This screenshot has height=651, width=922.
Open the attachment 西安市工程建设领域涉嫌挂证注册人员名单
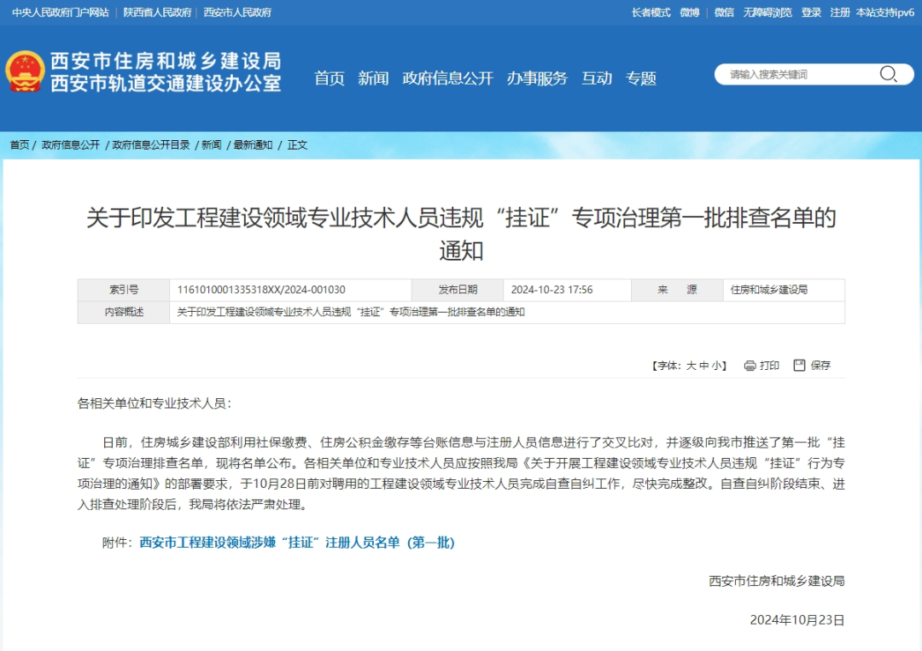pos(297,542)
